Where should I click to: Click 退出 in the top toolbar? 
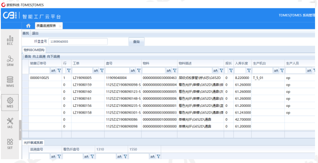click(x=35, y=33)
